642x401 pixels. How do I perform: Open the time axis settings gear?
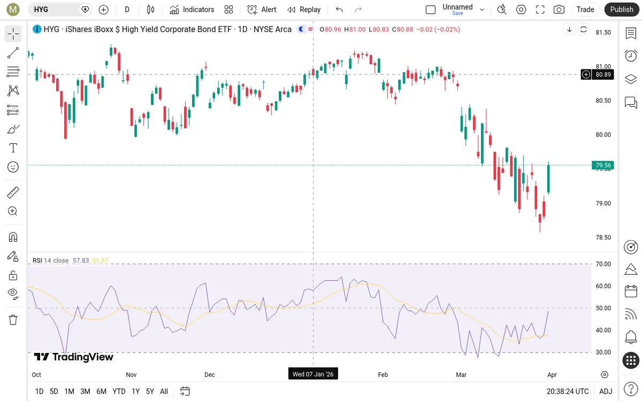(x=605, y=375)
